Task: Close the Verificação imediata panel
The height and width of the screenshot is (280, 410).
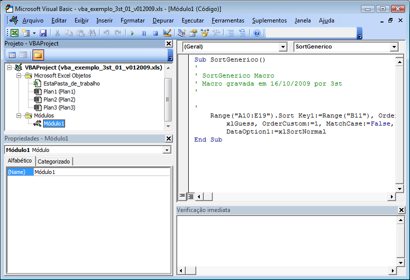Action: (x=401, y=210)
